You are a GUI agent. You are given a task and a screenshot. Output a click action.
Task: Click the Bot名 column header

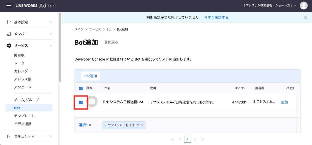[x=107, y=88]
